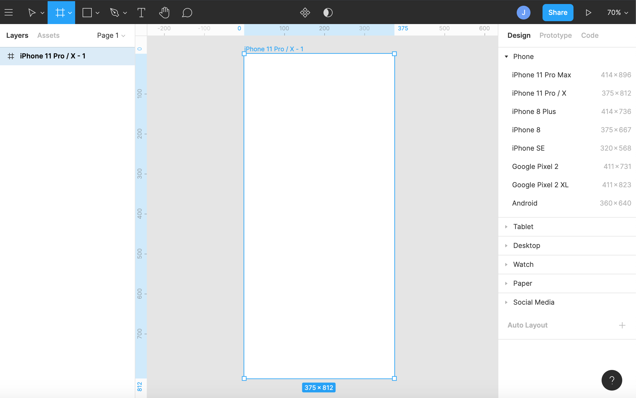Image resolution: width=636 pixels, height=398 pixels.
Task: Collapse the Phone presets section
Action: (507, 56)
